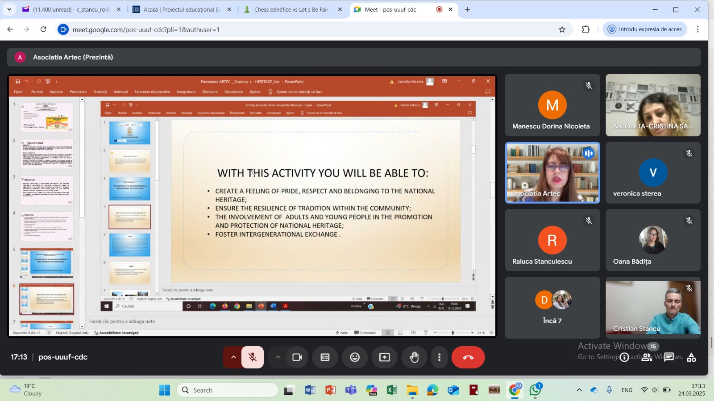Click the 'Încă 7' participants tile

click(x=552, y=307)
